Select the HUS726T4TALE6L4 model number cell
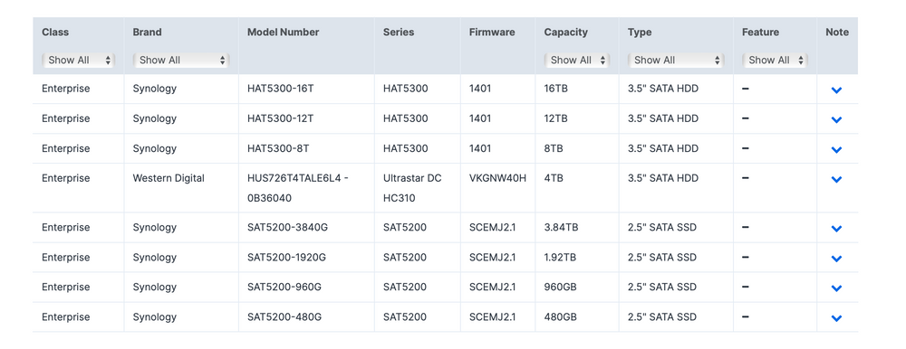 297,188
